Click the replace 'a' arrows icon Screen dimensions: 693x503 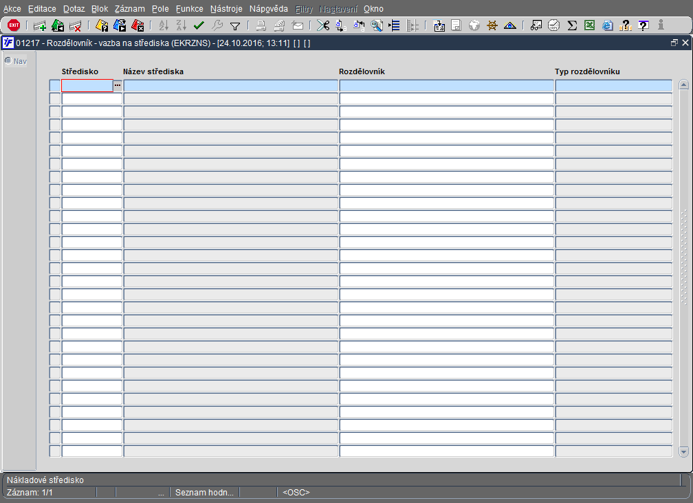pyautogui.click(x=359, y=26)
